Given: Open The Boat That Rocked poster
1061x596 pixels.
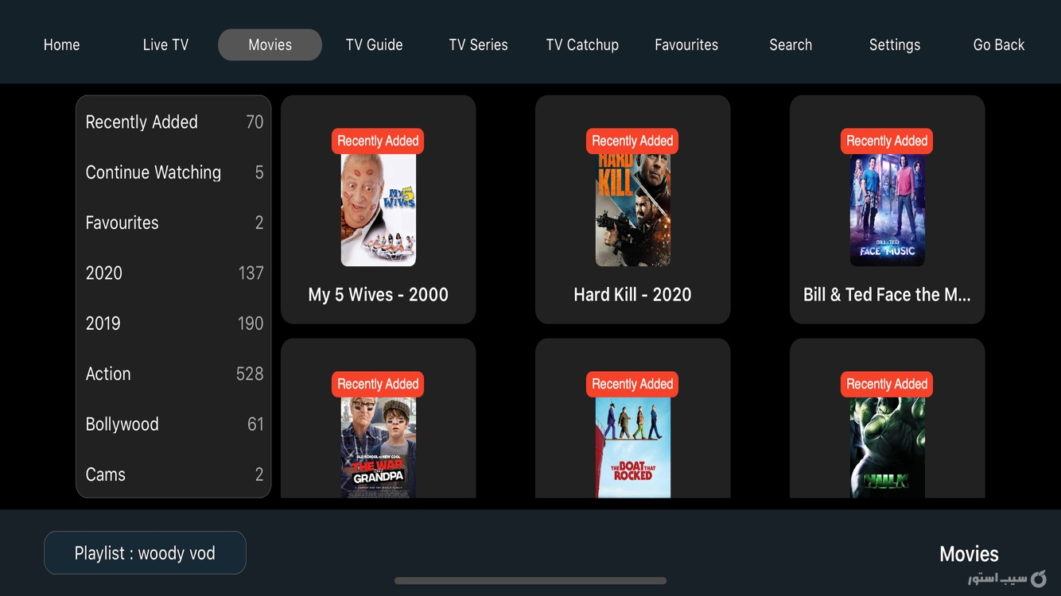Looking at the screenshot, I should (x=633, y=447).
